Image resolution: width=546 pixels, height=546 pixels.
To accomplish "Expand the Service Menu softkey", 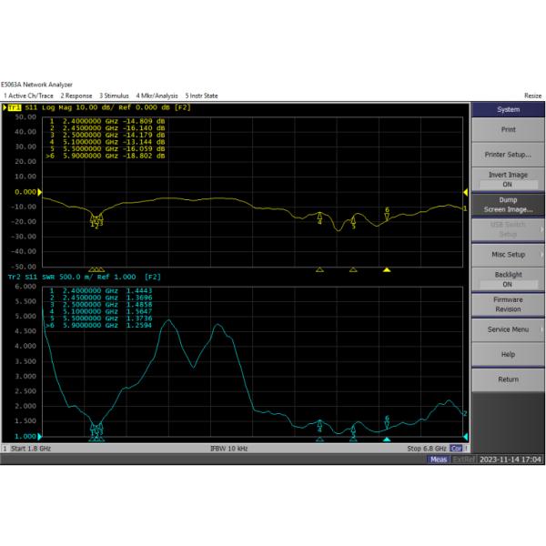I will click(507, 329).
